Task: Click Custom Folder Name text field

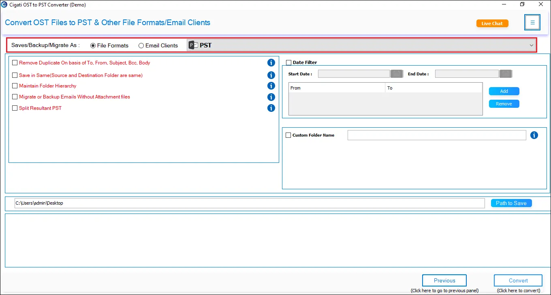Action: pyautogui.click(x=437, y=135)
